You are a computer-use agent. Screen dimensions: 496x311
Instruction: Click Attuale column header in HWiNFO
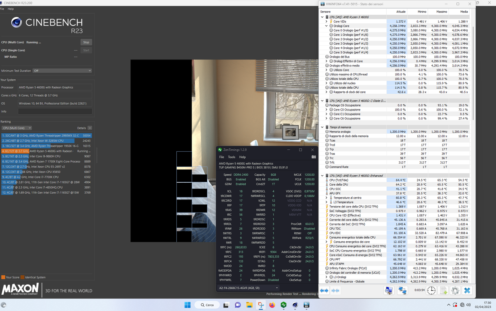pos(397,12)
